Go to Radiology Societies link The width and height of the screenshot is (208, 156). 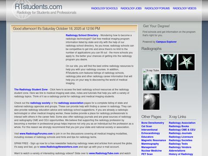(x=180, y=140)
